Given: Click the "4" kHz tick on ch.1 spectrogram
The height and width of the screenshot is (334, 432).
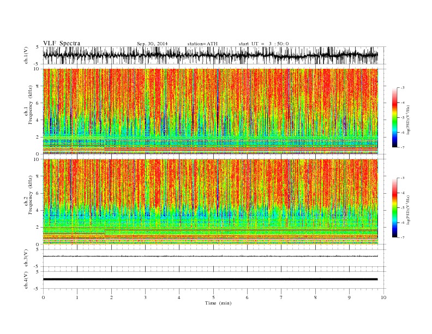Looking at the screenshot, I should [38, 120].
